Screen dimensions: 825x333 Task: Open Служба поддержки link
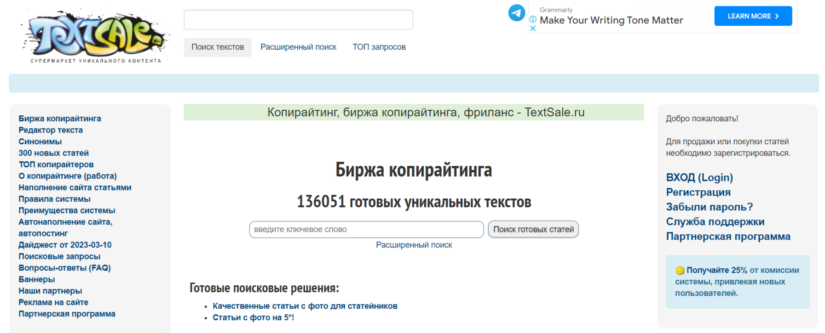pos(715,221)
